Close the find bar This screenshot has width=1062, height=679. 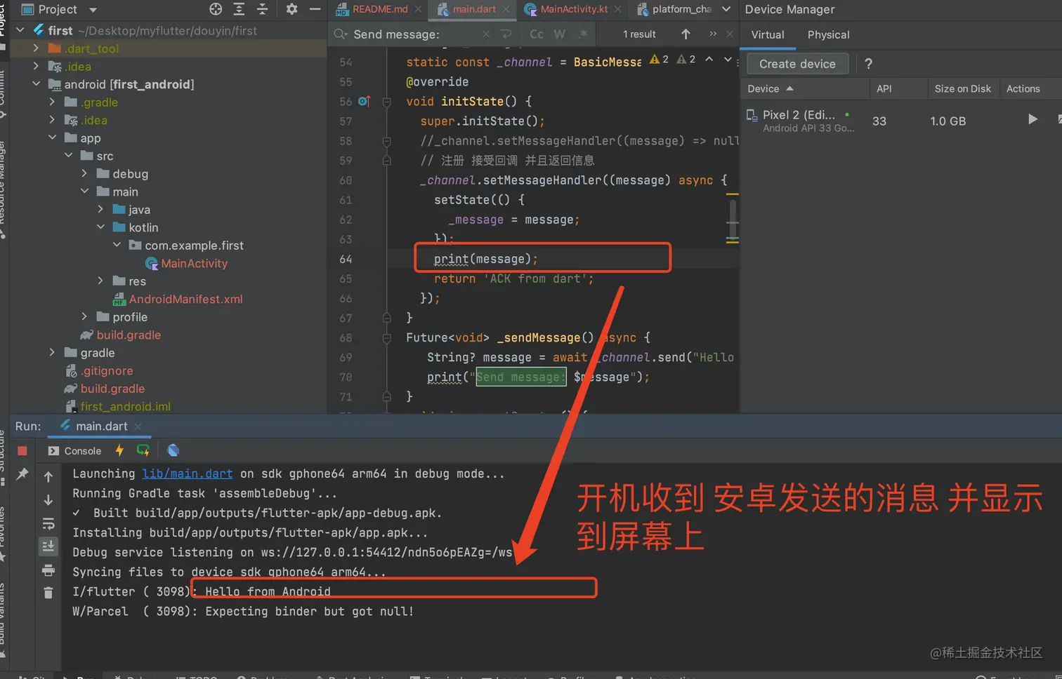[730, 34]
